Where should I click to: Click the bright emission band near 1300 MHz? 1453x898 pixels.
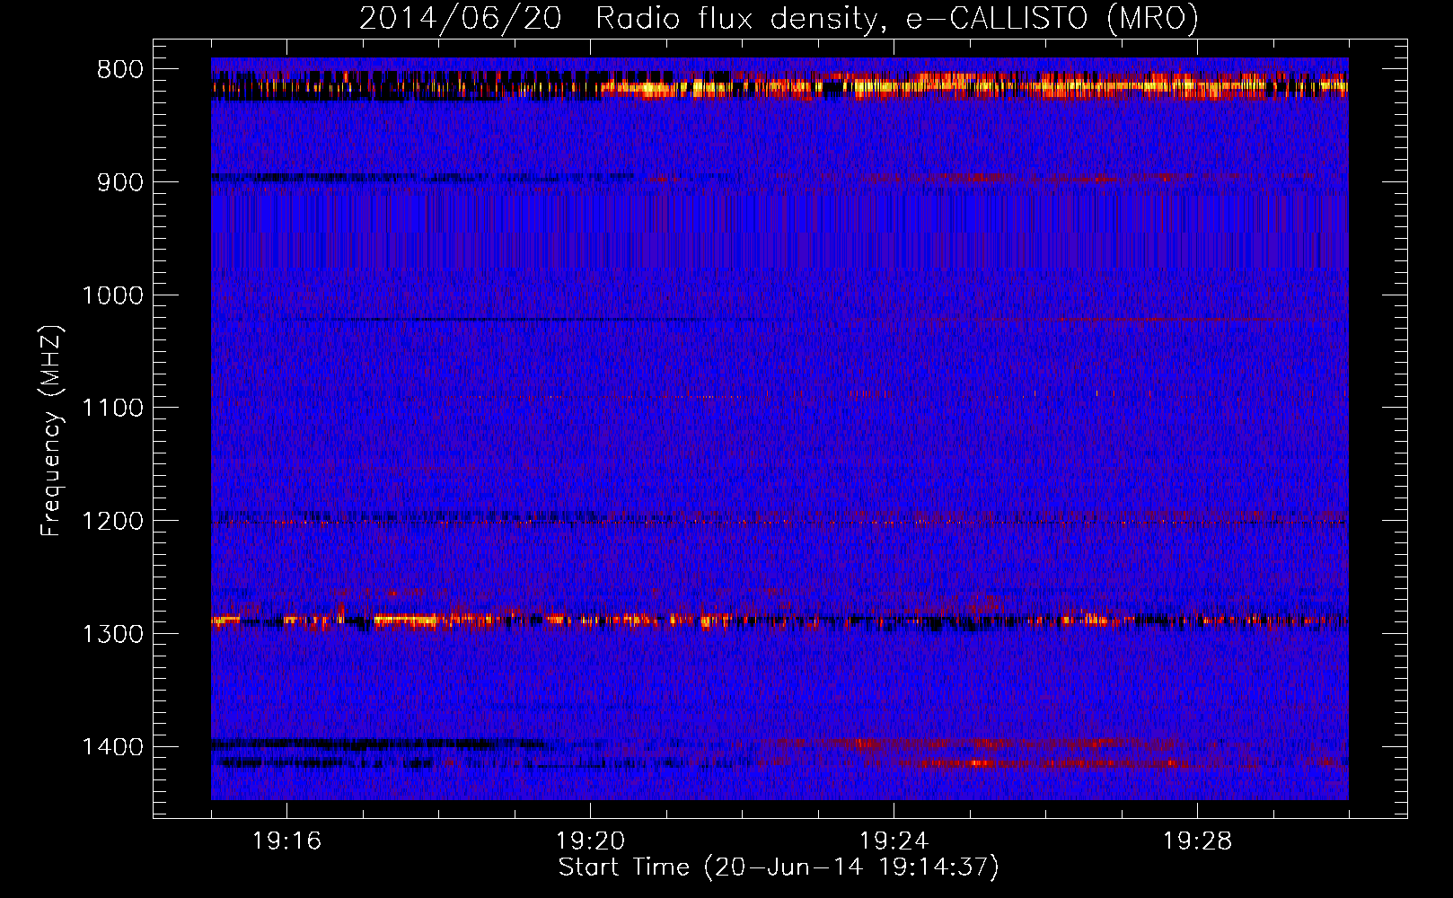pyautogui.click(x=779, y=620)
